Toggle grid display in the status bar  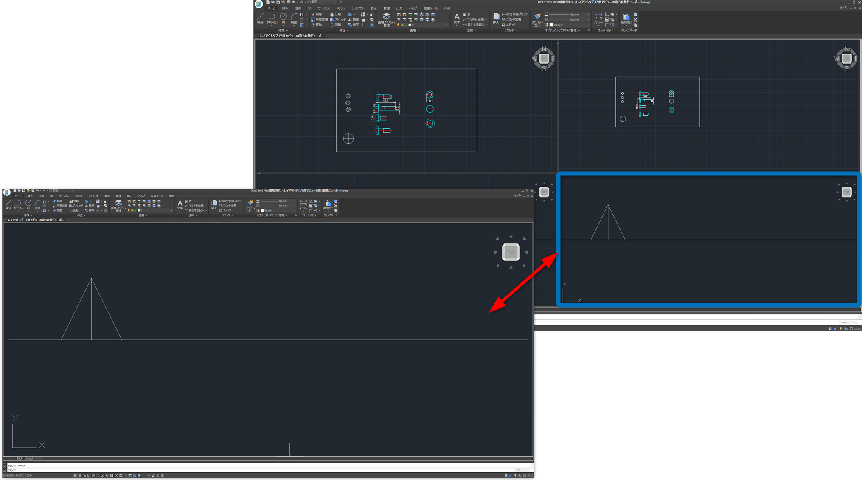click(80, 475)
